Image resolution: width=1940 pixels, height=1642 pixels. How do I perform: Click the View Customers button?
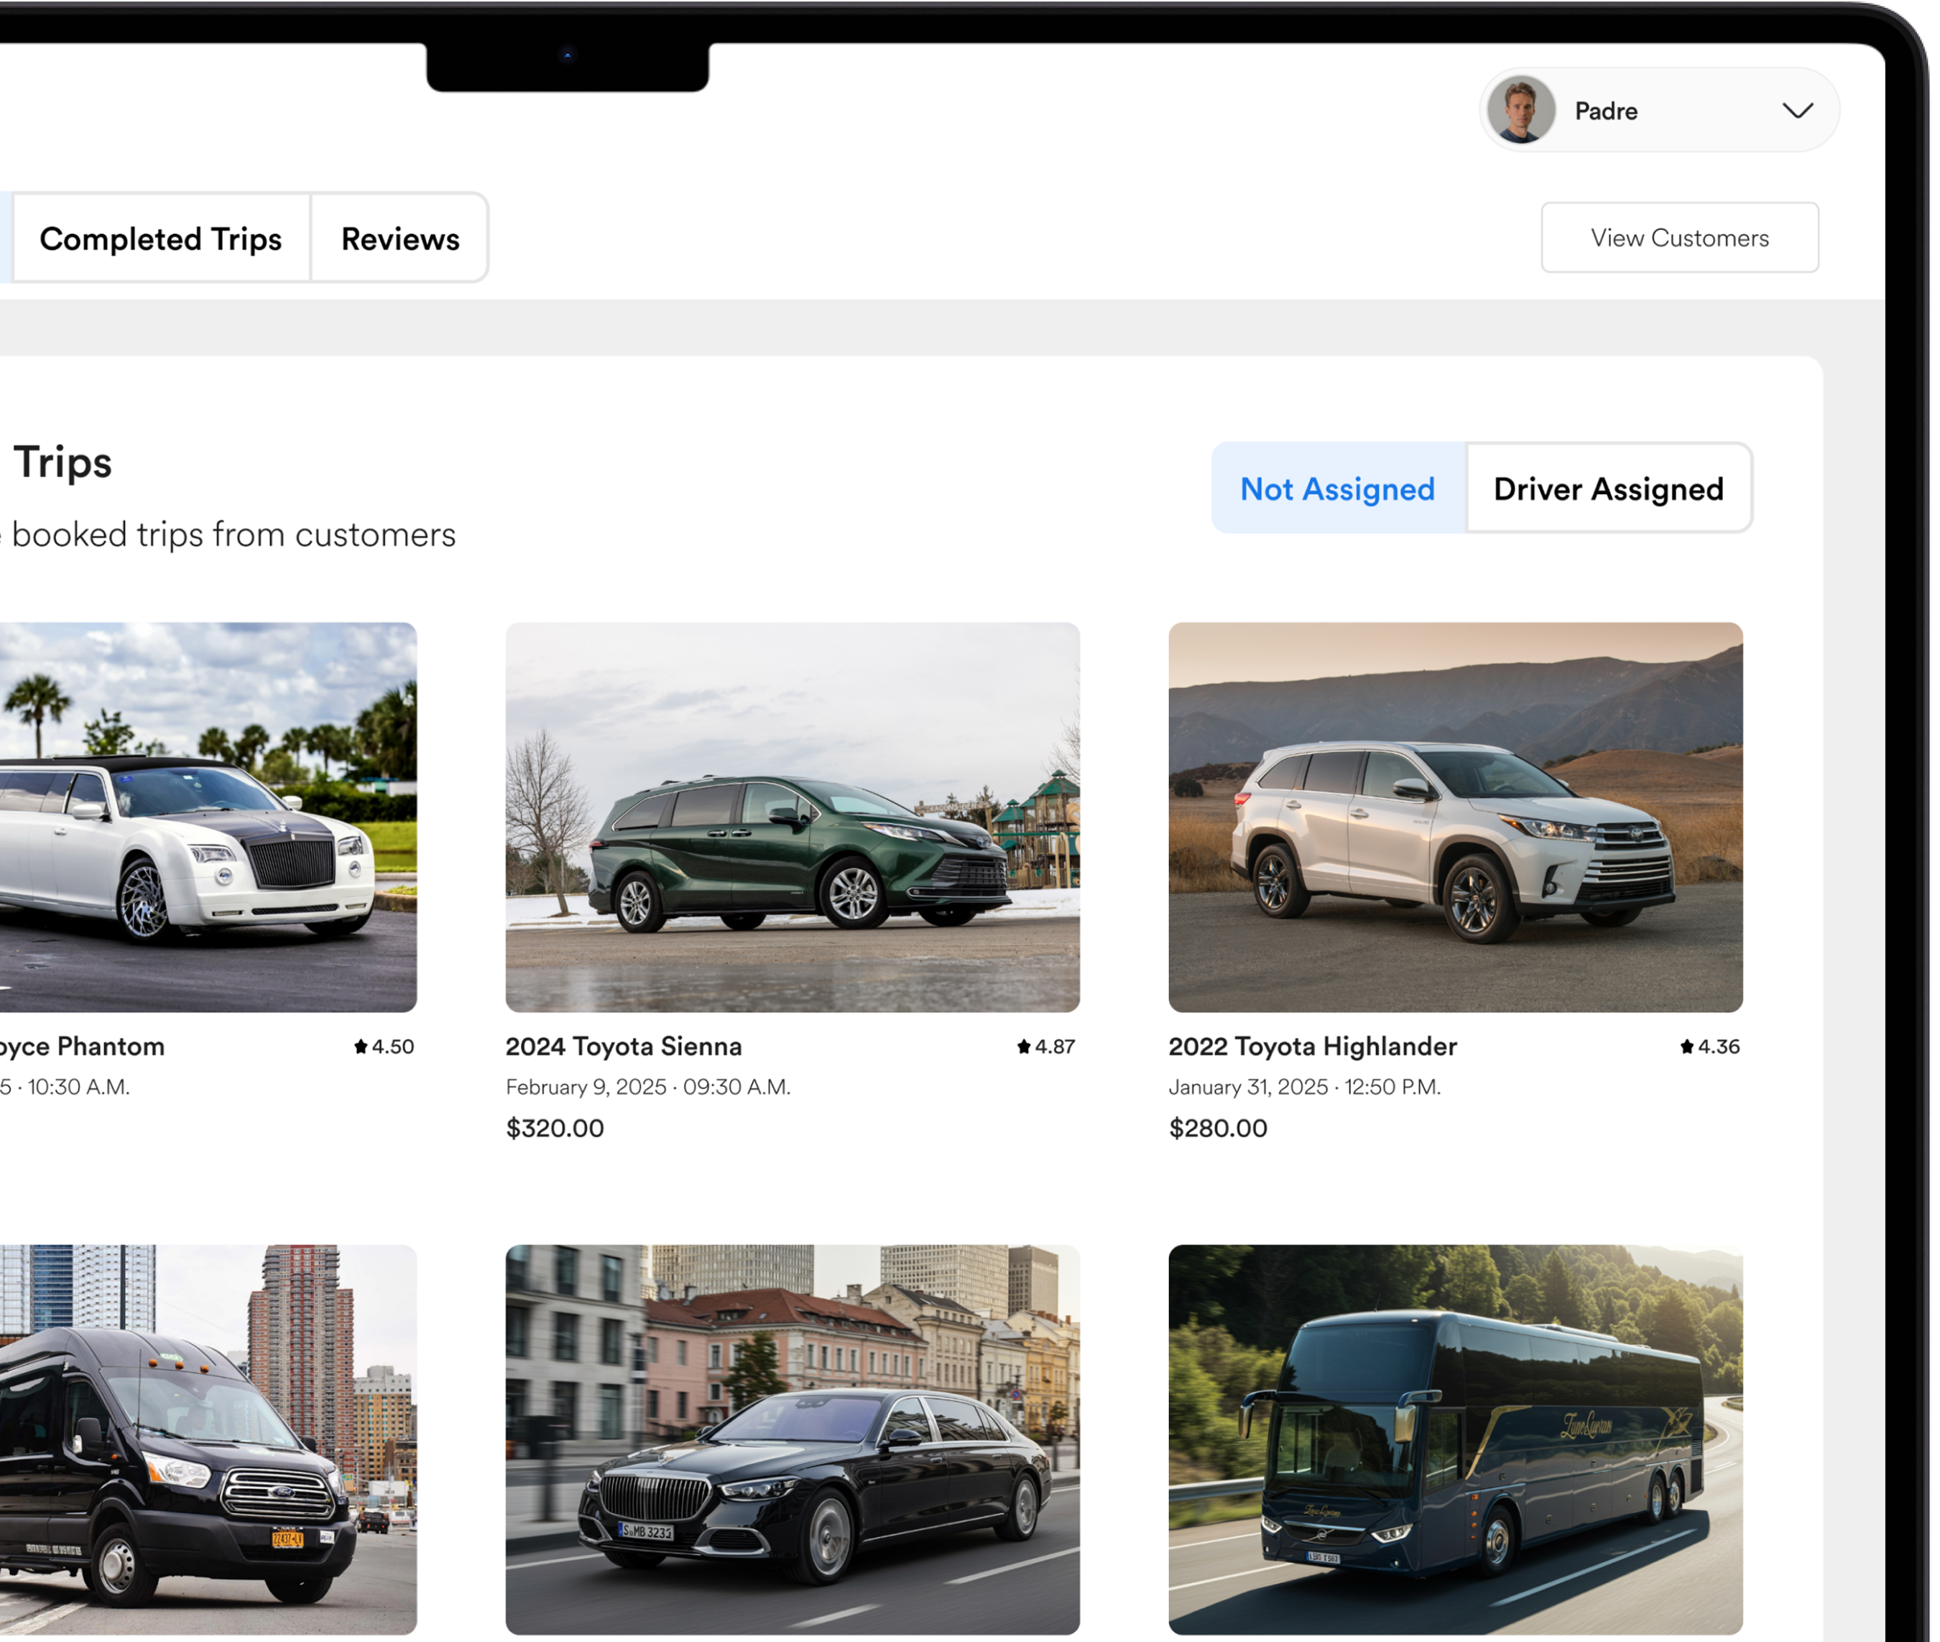pyautogui.click(x=1678, y=237)
